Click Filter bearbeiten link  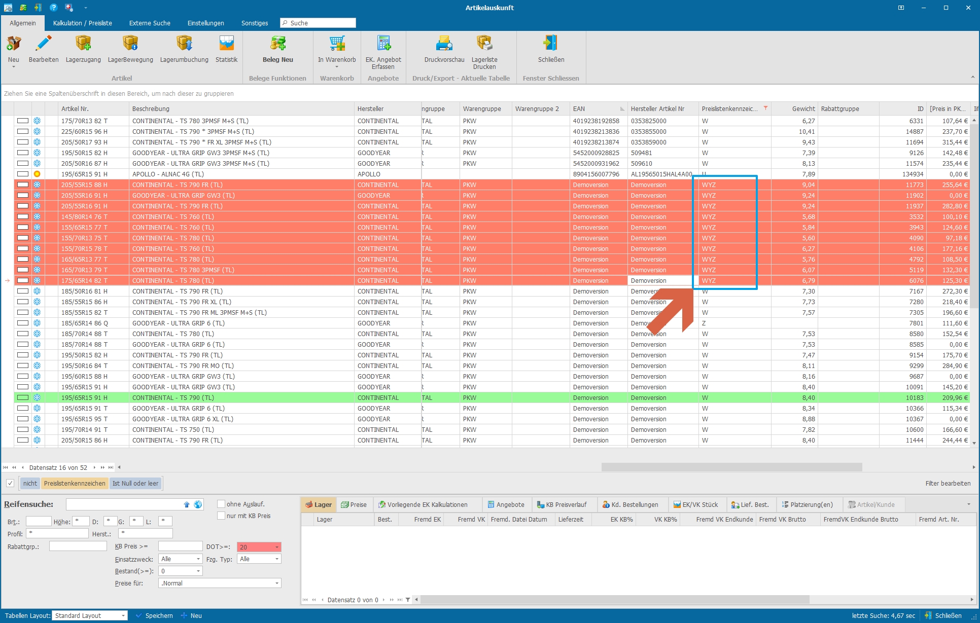click(948, 483)
